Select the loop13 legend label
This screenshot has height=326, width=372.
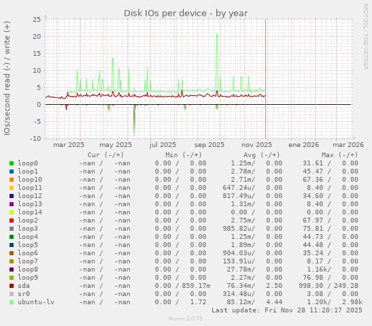pos(30,204)
